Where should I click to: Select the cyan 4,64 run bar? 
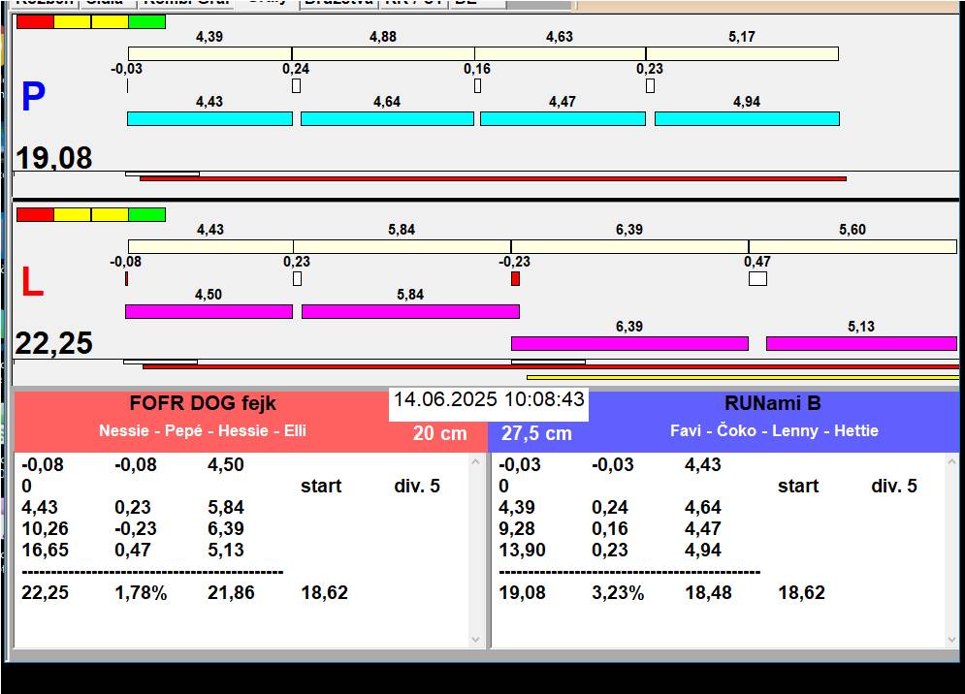(x=387, y=118)
